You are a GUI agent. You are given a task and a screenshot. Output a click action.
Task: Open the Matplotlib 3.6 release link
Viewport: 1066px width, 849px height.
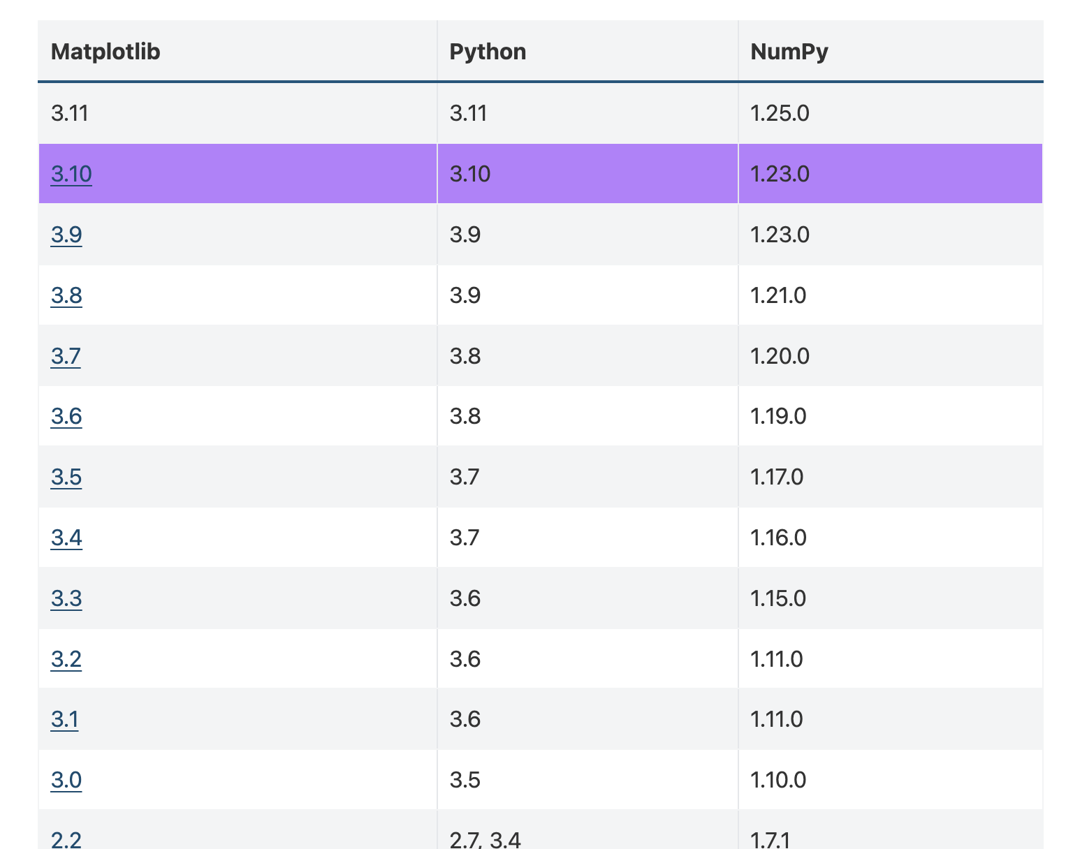(x=66, y=416)
